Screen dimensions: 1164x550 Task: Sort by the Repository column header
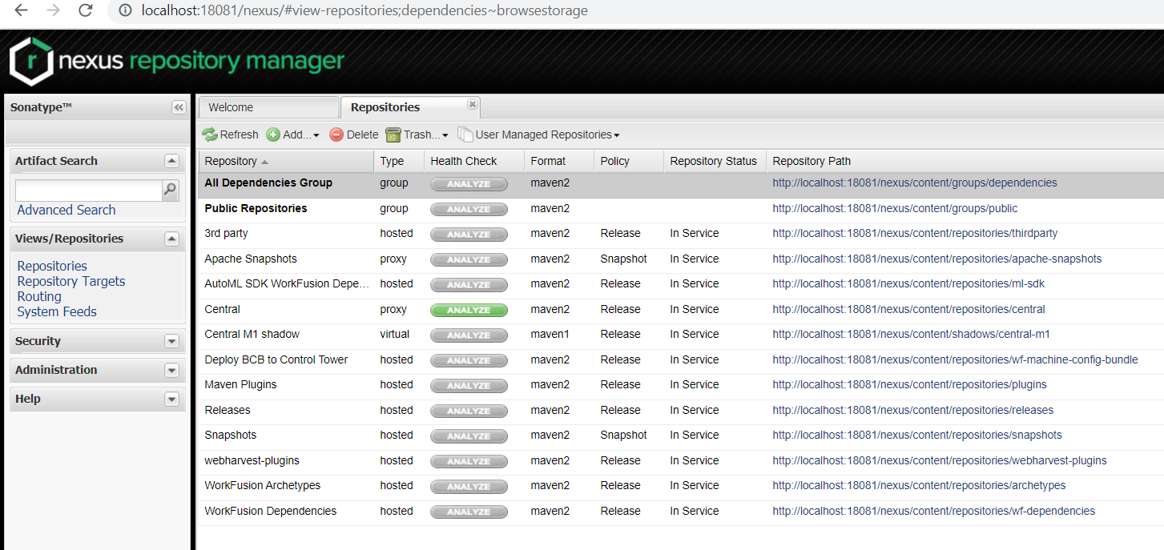coord(286,161)
